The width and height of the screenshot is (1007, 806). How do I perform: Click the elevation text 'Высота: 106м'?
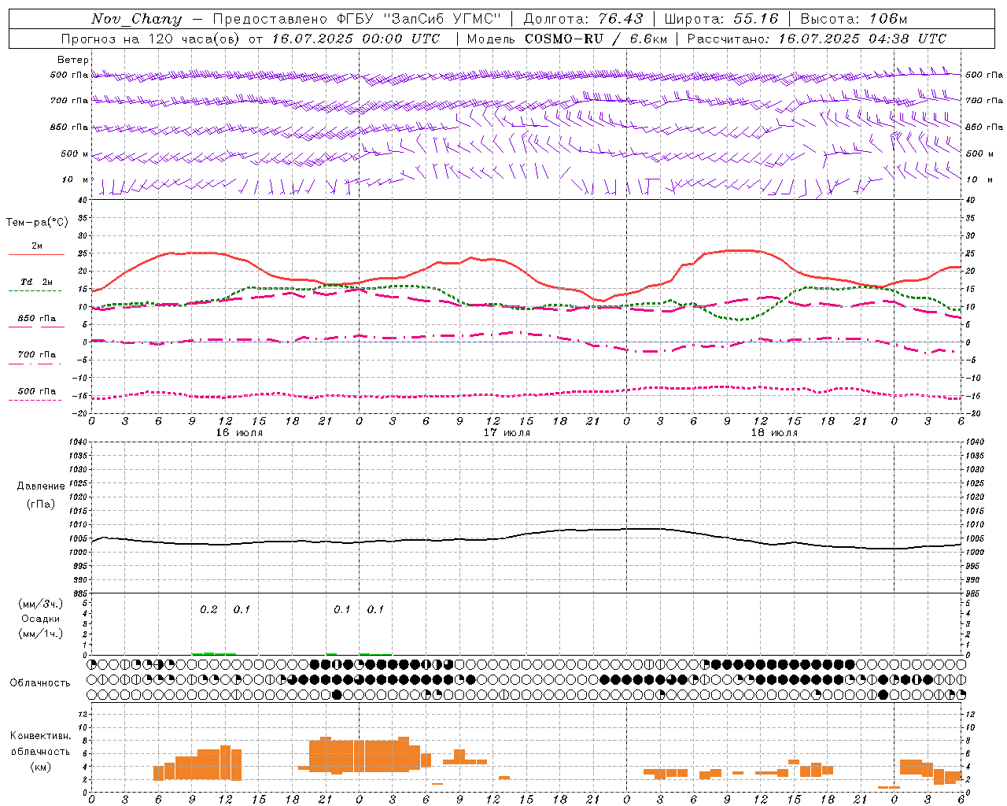[854, 19]
